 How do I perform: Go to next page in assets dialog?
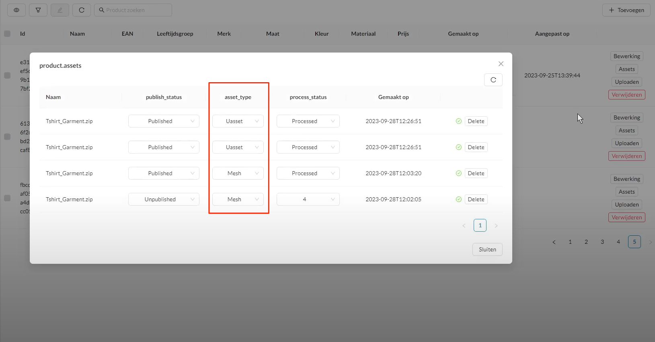point(496,226)
